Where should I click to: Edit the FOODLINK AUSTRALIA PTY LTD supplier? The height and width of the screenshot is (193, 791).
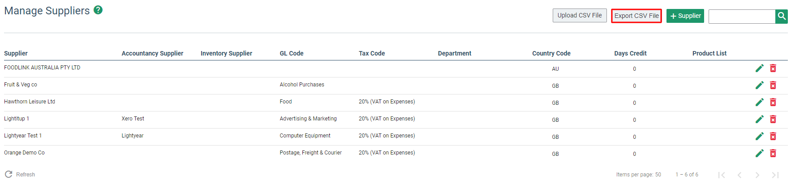pyautogui.click(x=760, y=68)
